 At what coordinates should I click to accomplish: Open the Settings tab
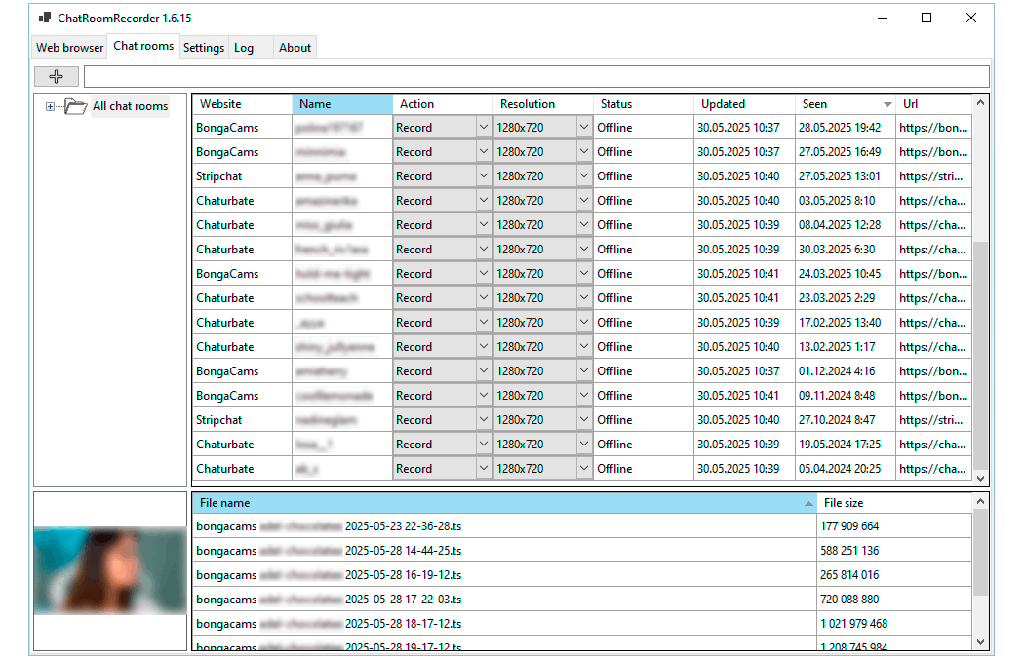(204, 47)
